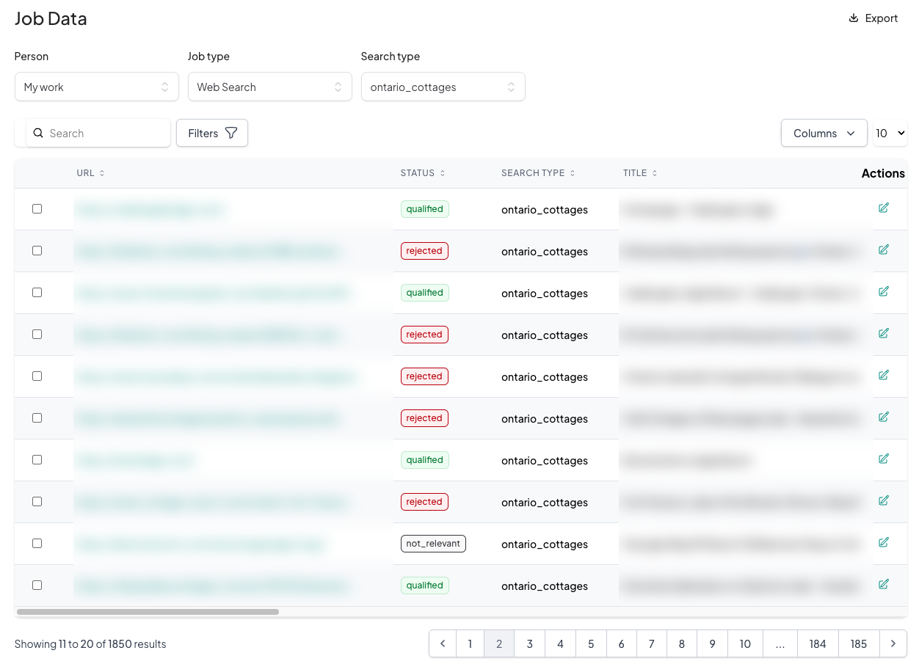
Task: Open the Person dropdown showing My work
Action: [97, 87]
